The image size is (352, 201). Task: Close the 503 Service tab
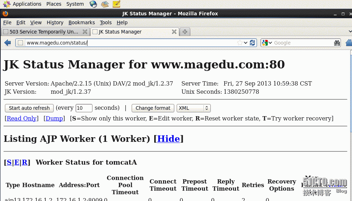pyautogui.click(x=85, y=32)
